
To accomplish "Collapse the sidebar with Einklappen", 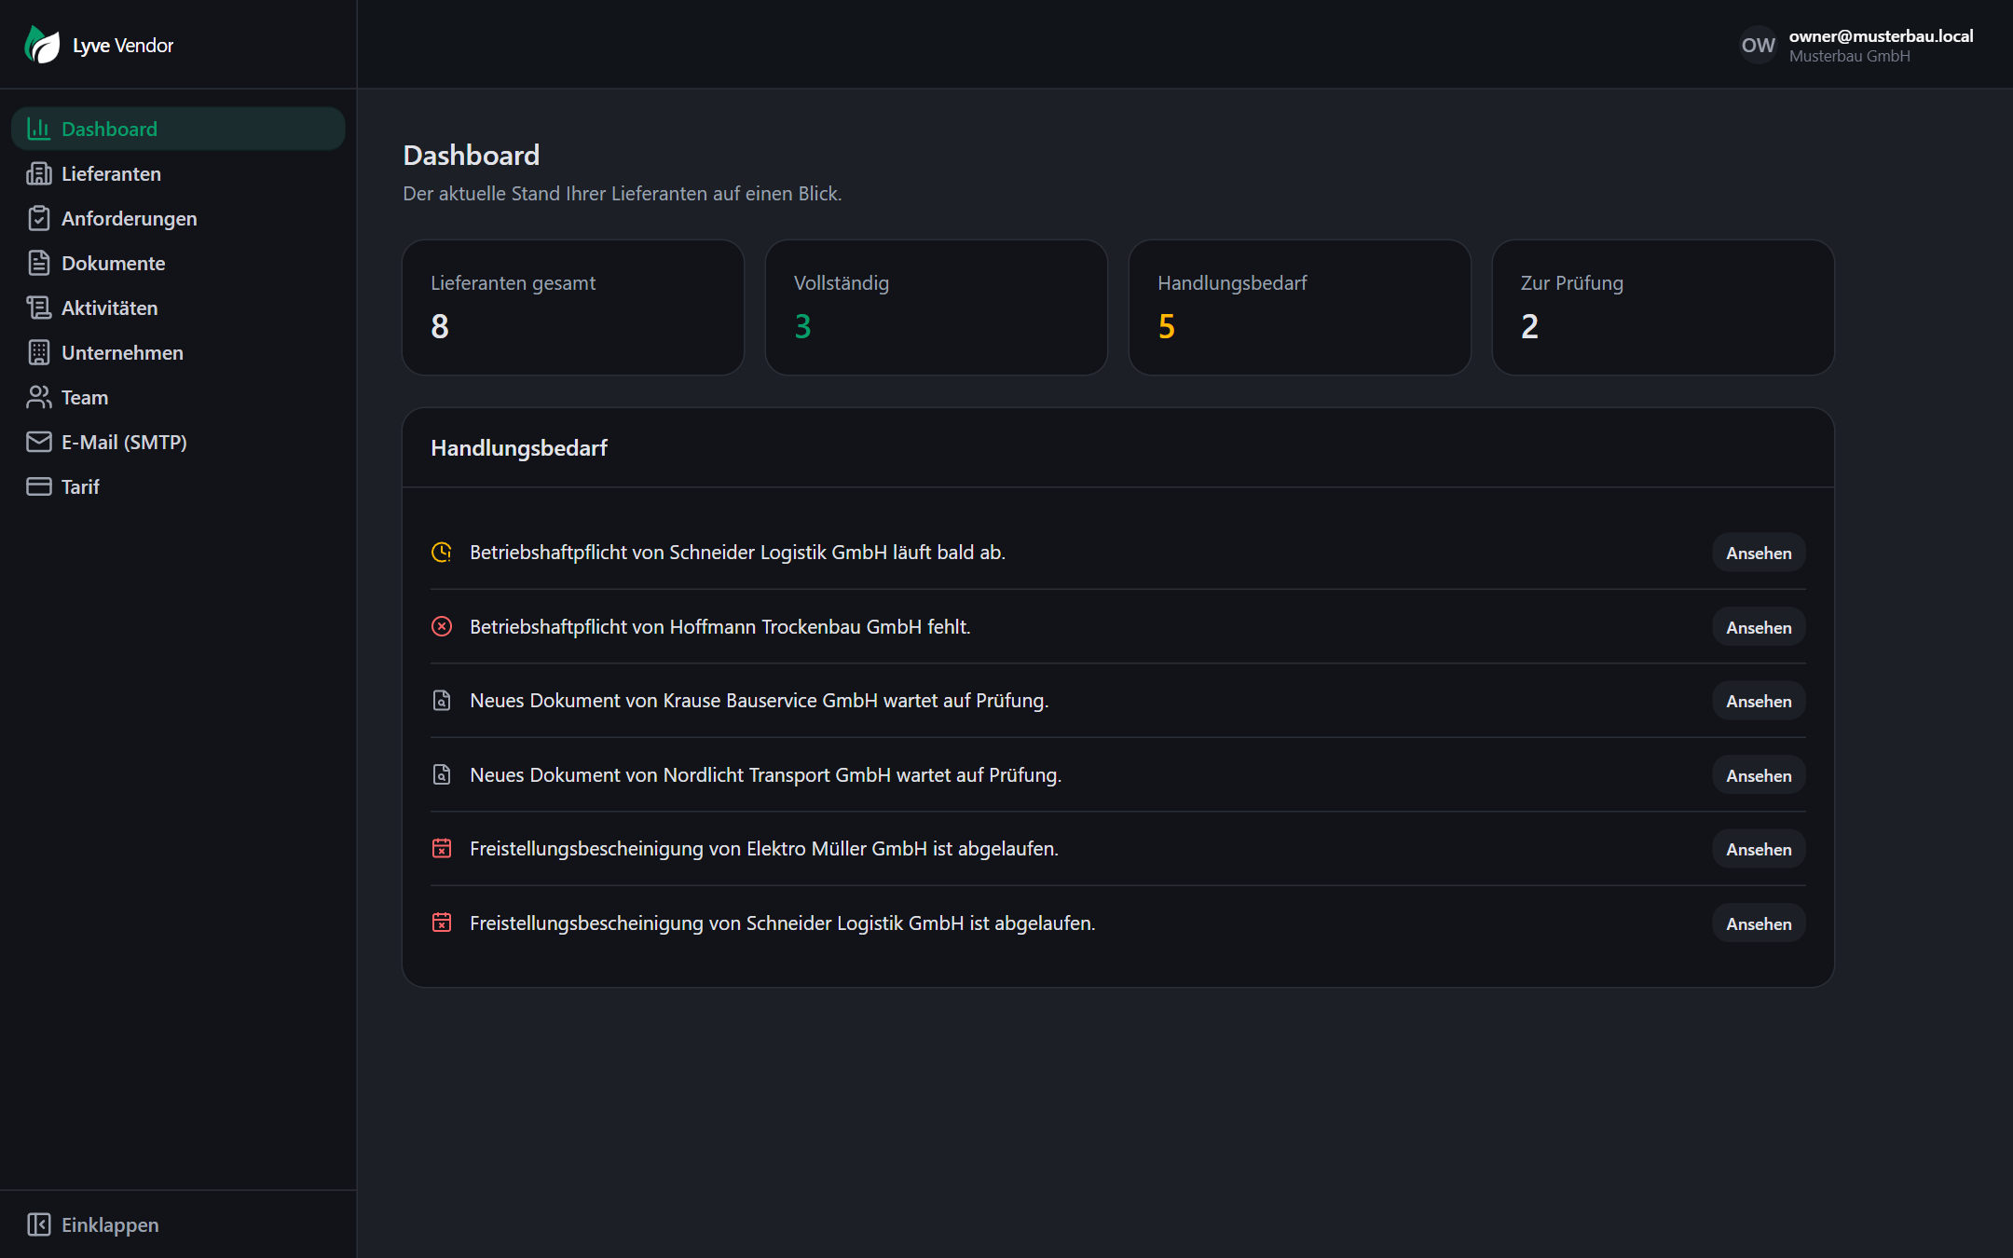I will click(x=178, y=1224).
